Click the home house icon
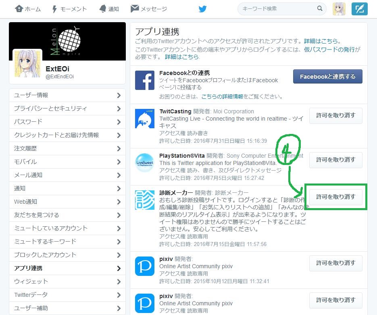The image size is (377, 315). point(19,8)
